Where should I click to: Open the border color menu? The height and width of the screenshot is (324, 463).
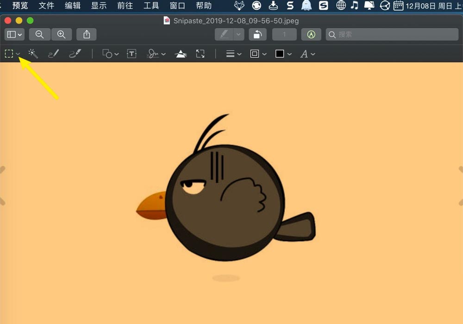point(258,54)
